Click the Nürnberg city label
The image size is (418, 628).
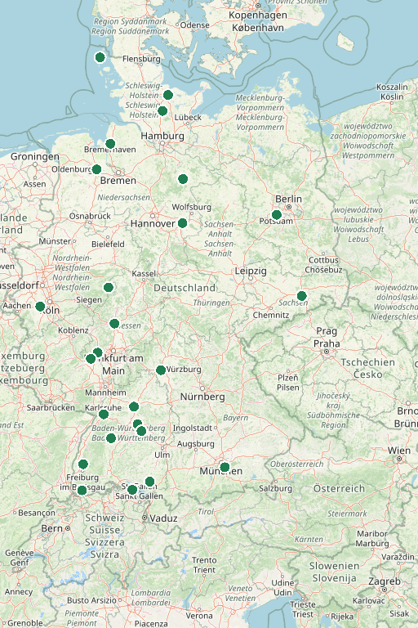click(x=202, y=397)
